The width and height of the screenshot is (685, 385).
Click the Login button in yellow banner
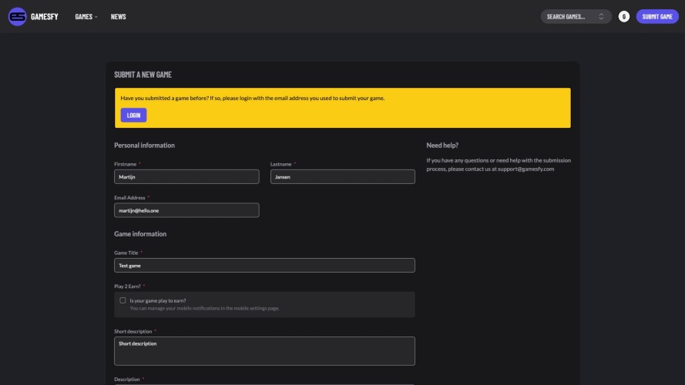[x=133, y=115]
